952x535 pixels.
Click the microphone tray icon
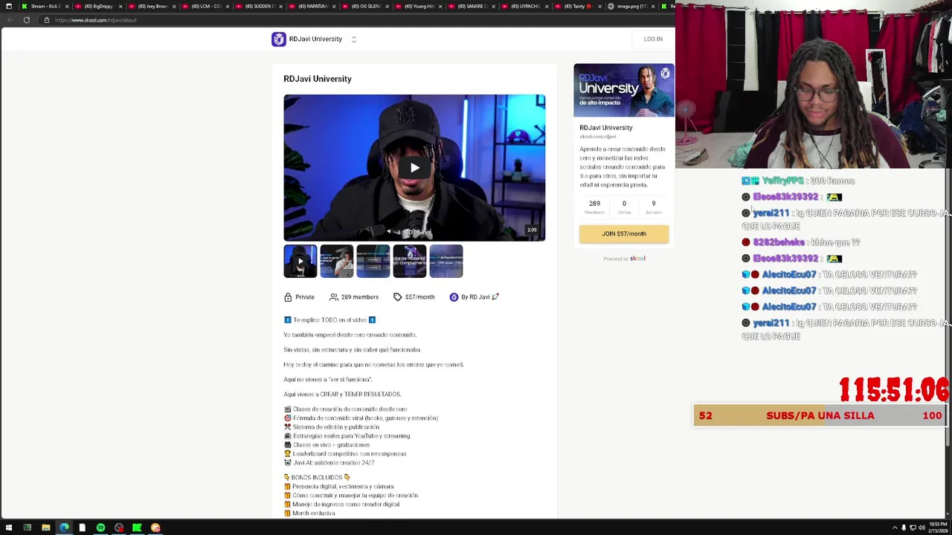coord(904,528)
